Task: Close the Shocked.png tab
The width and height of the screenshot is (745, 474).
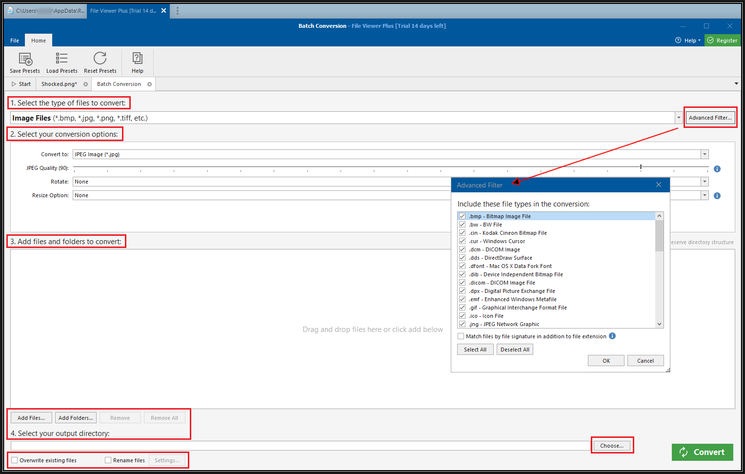Action: pyautogui.click(x=85, y=84)
